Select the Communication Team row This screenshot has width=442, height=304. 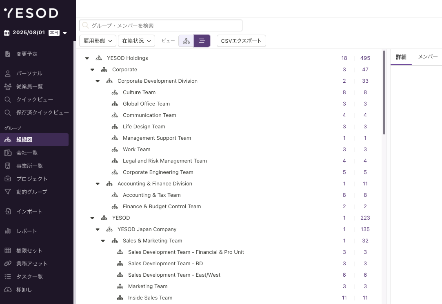pos(229,115)
